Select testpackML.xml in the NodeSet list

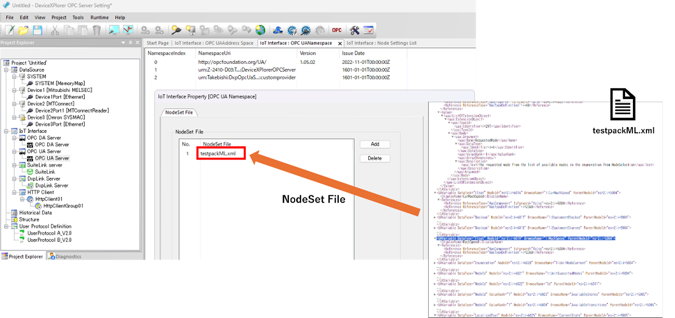(x=218, y=153)
